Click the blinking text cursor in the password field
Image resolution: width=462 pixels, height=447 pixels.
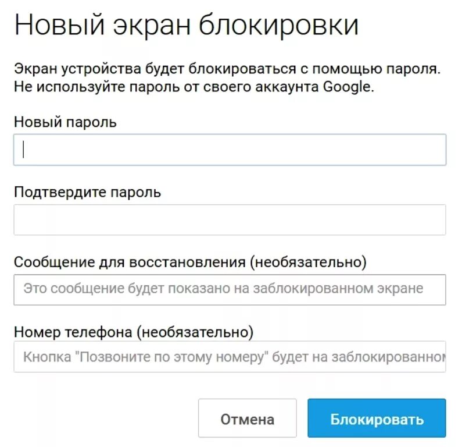[23, 150]
